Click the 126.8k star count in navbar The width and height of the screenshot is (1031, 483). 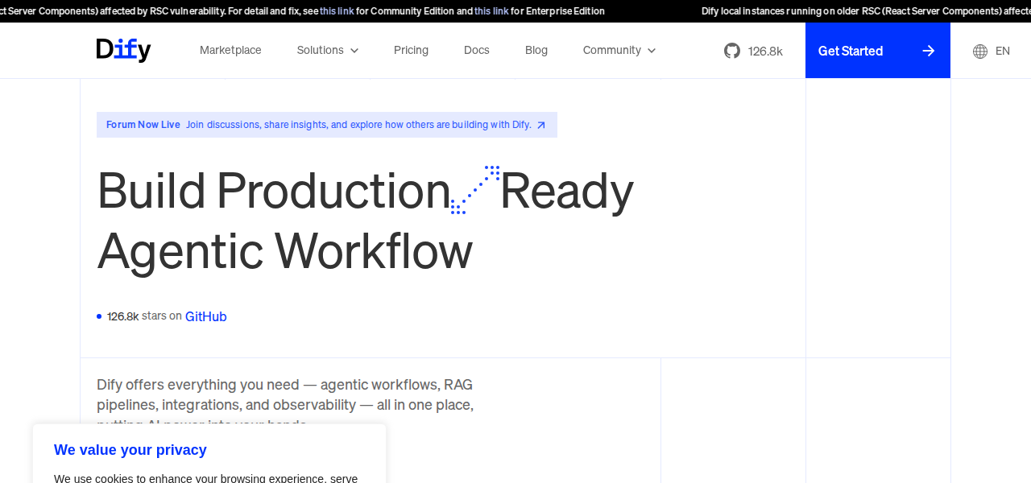pyautogui.click(x=764, y=52)
